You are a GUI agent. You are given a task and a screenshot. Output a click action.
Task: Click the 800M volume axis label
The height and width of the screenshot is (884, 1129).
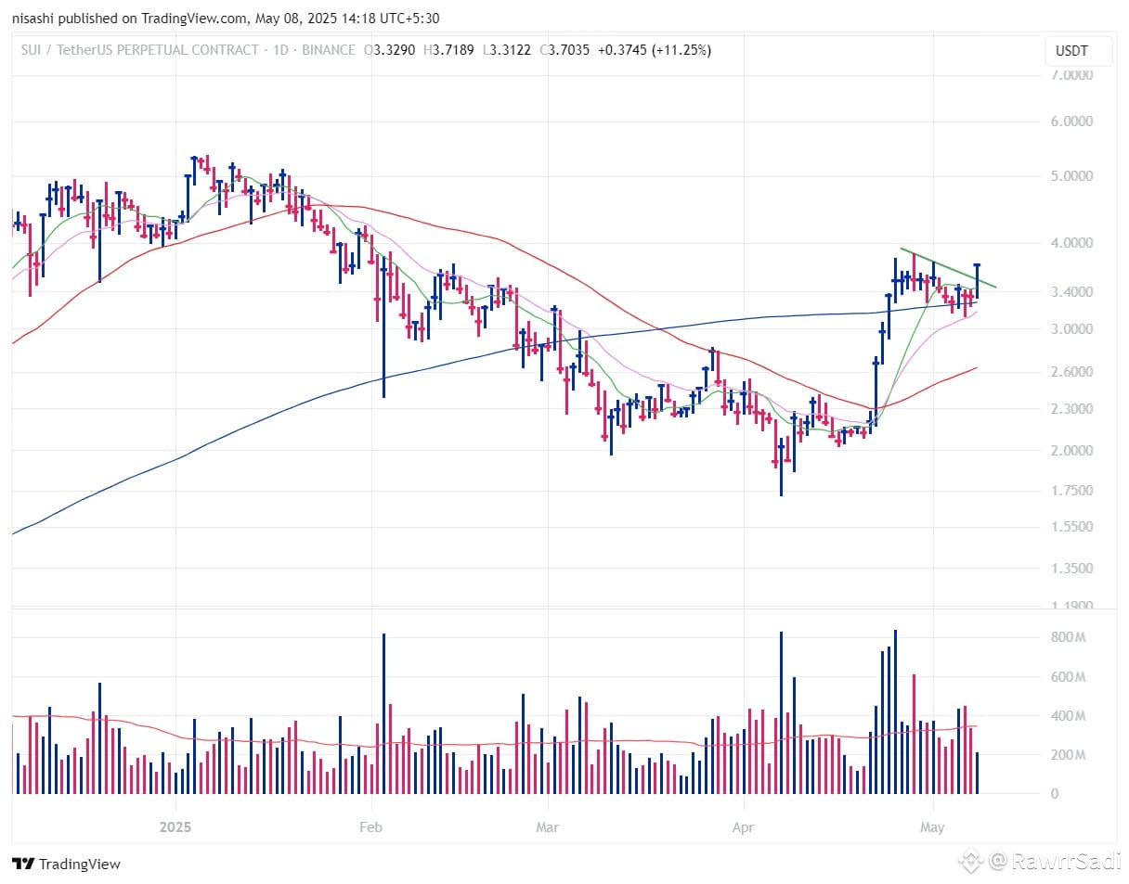pos(1068,638)
